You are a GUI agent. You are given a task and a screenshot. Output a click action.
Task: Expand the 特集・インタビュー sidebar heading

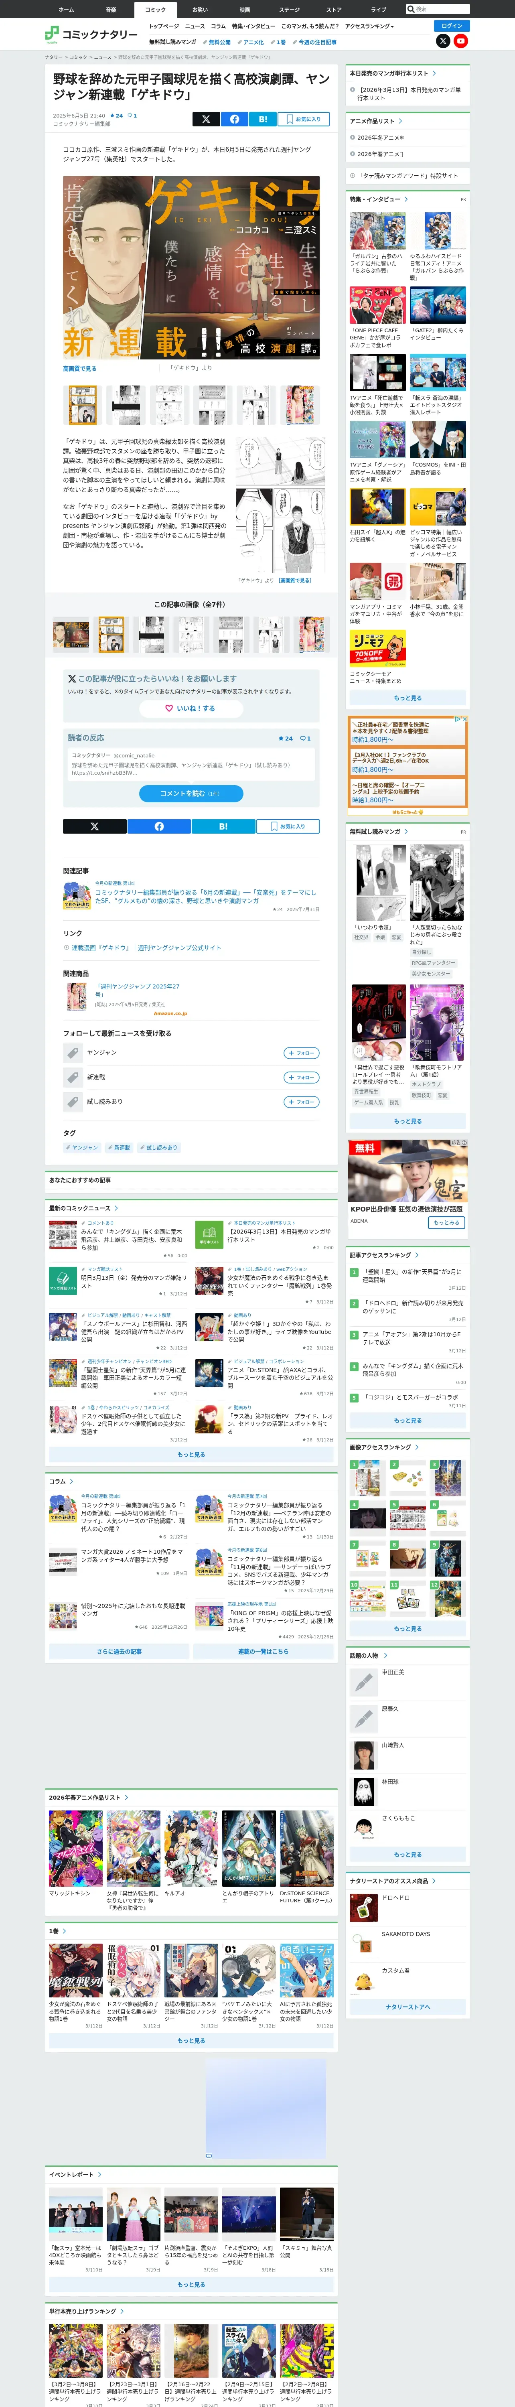pos(407,199)
